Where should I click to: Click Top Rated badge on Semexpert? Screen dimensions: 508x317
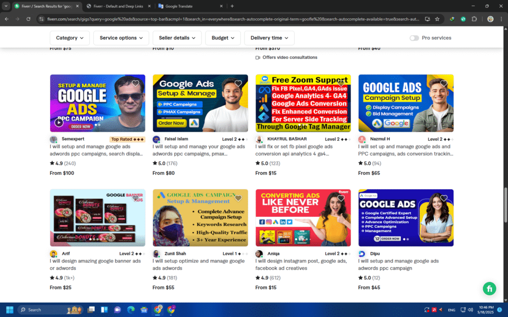tap(127, 139)
